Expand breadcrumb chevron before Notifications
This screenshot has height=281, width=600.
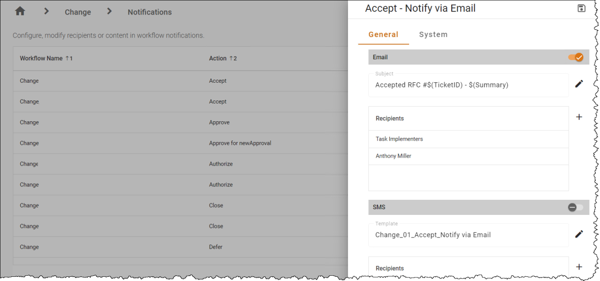coord(110,11)
